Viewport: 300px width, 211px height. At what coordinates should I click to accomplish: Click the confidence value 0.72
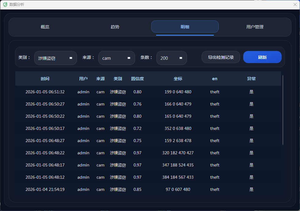(137, 128)
